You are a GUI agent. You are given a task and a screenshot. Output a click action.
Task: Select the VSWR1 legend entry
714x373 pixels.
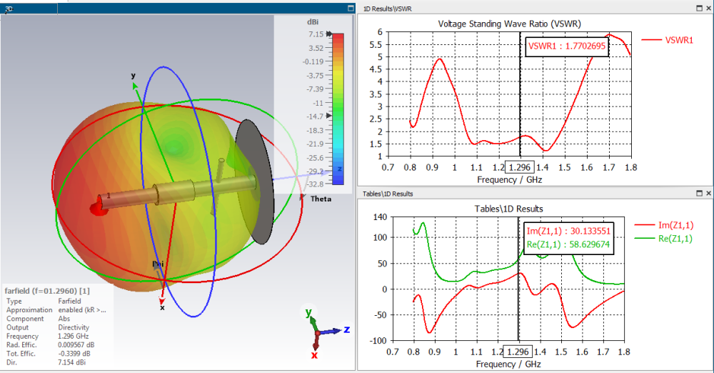668,40
